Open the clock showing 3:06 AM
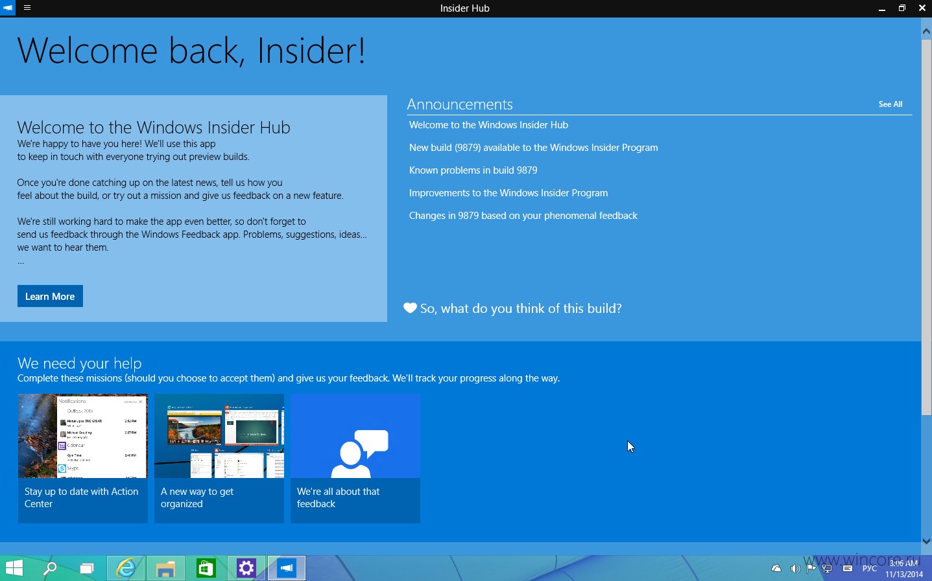Screen dimensions: 932x581 (x=904, y=569)
